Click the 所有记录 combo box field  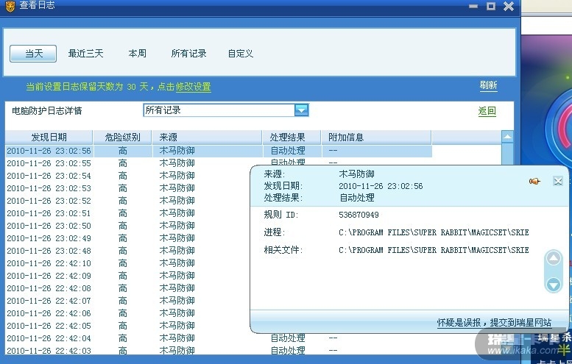click(x=226, y=110)
